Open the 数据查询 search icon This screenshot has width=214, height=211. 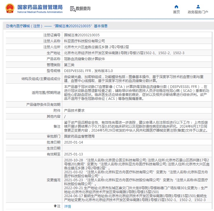click(73, 9)
